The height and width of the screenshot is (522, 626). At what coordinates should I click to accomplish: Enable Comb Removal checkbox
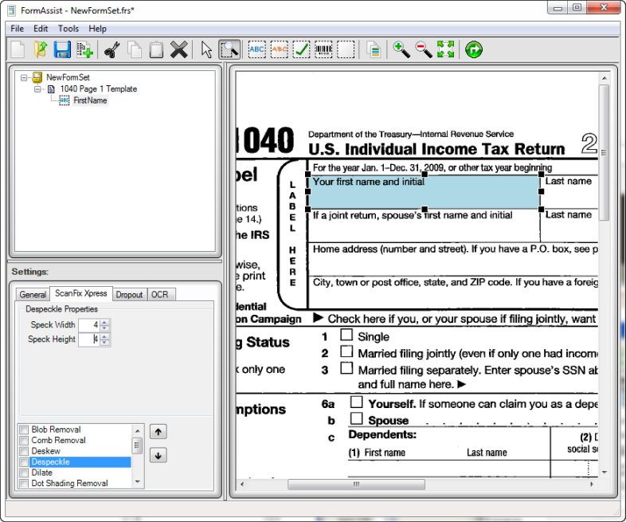[24, 441]
